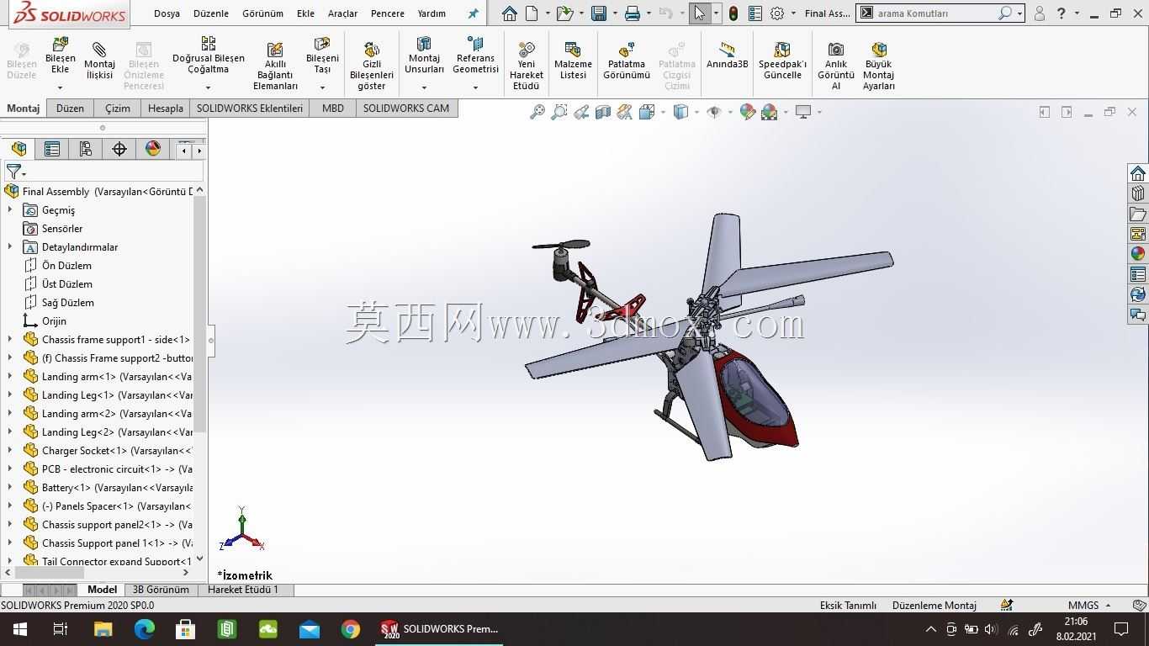
Task: Open Options gear icon in top toolbar
Action: (777, 13)
